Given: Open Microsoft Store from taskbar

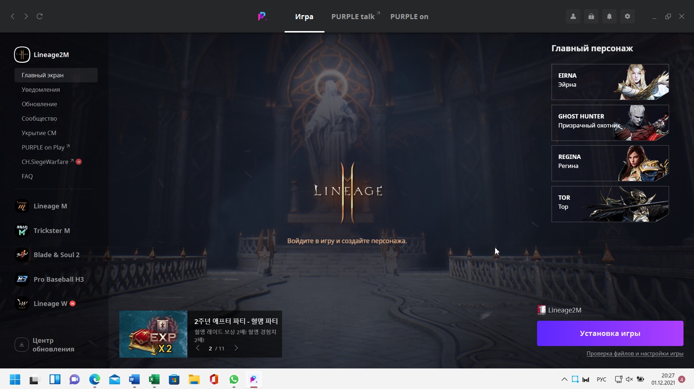Looking at the screenshot, I should 174,379.
